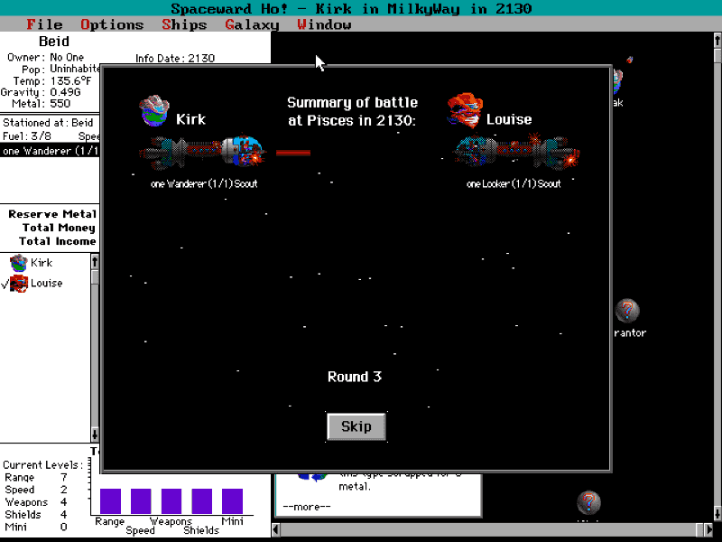Click the '--more--' text in message box
The image size is (722, 542).
click(307, 507)
